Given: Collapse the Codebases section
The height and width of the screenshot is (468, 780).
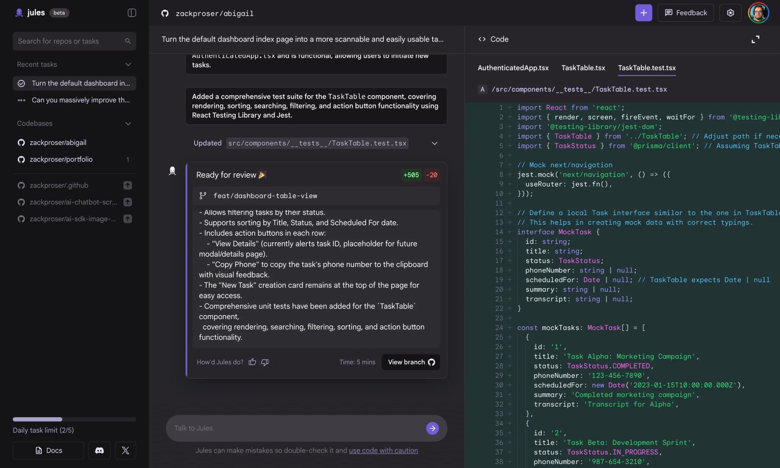Looking at the screenshot, I should 128,123.
